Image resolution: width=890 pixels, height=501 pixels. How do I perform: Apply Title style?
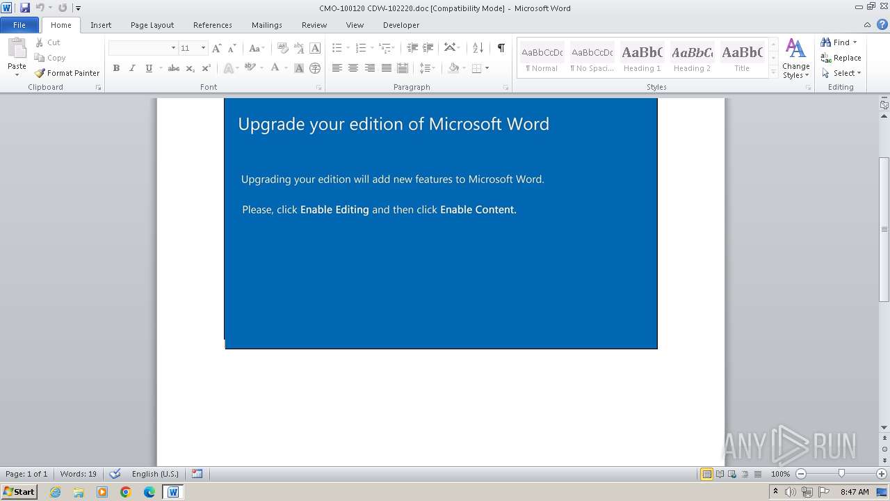[742, 58]
